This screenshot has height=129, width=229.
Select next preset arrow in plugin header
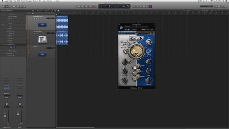129,29
